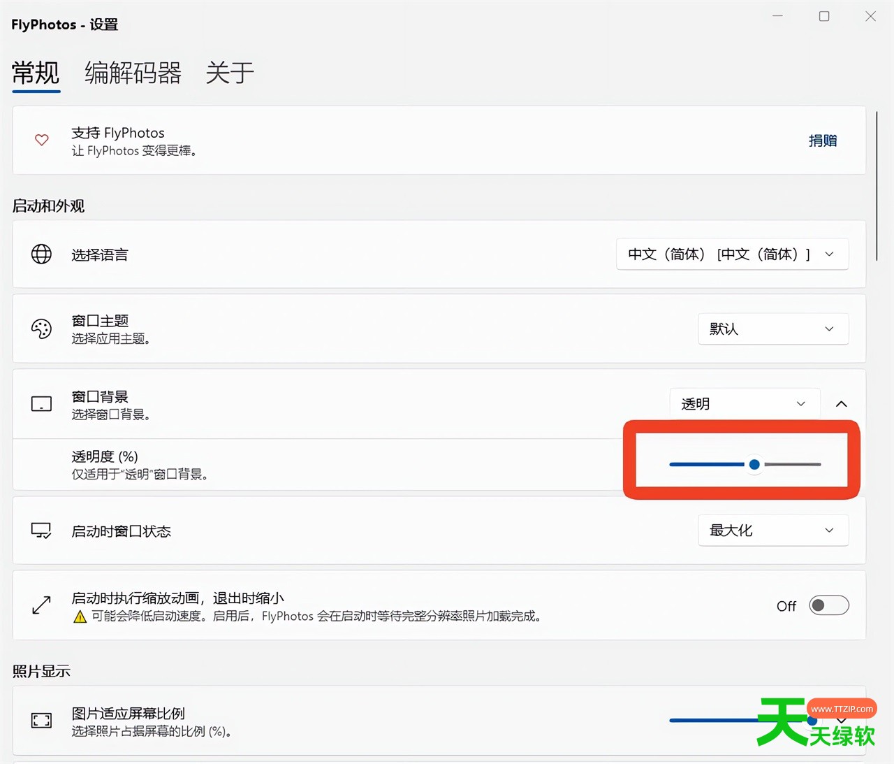This screenshot has width=894, height=764.
Task: Click the 支持 FlyPhotos heading text
Action: 118,133
